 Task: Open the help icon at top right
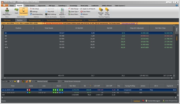[177, 5]
